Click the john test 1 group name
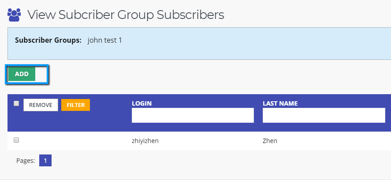Viewport: 391px width, 180px height. click(x=105, y=40)
